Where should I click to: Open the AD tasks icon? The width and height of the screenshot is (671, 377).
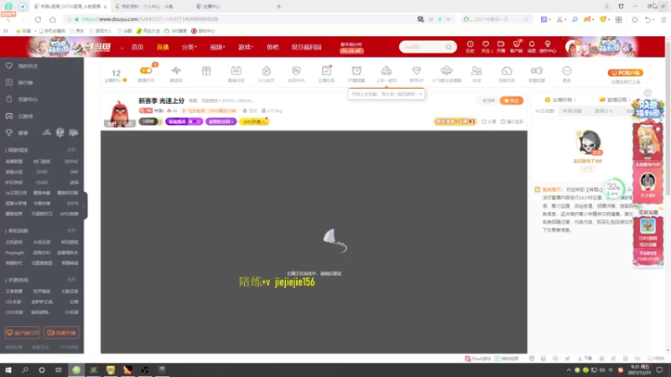(x=237, y=70)
